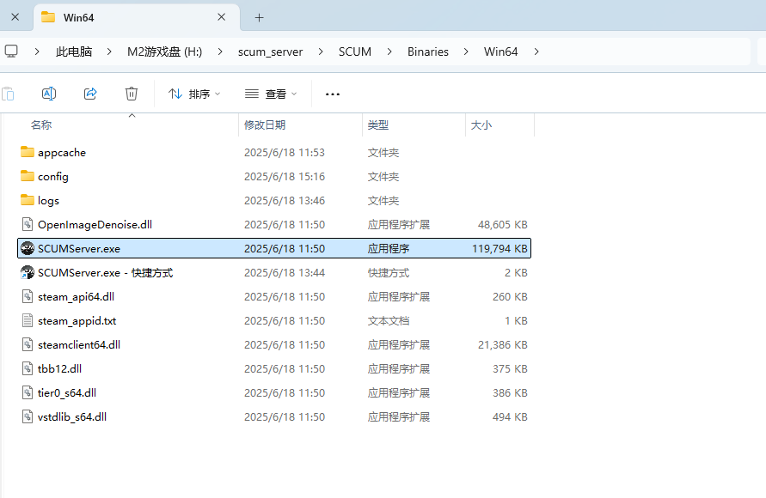Screen dimensions: 766x498
Task: Select logs folder name
Action: click(48, 200)
